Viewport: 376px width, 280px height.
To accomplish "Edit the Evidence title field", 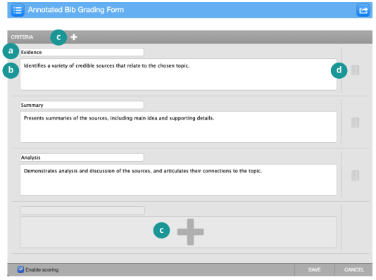I will coord(82,52).
